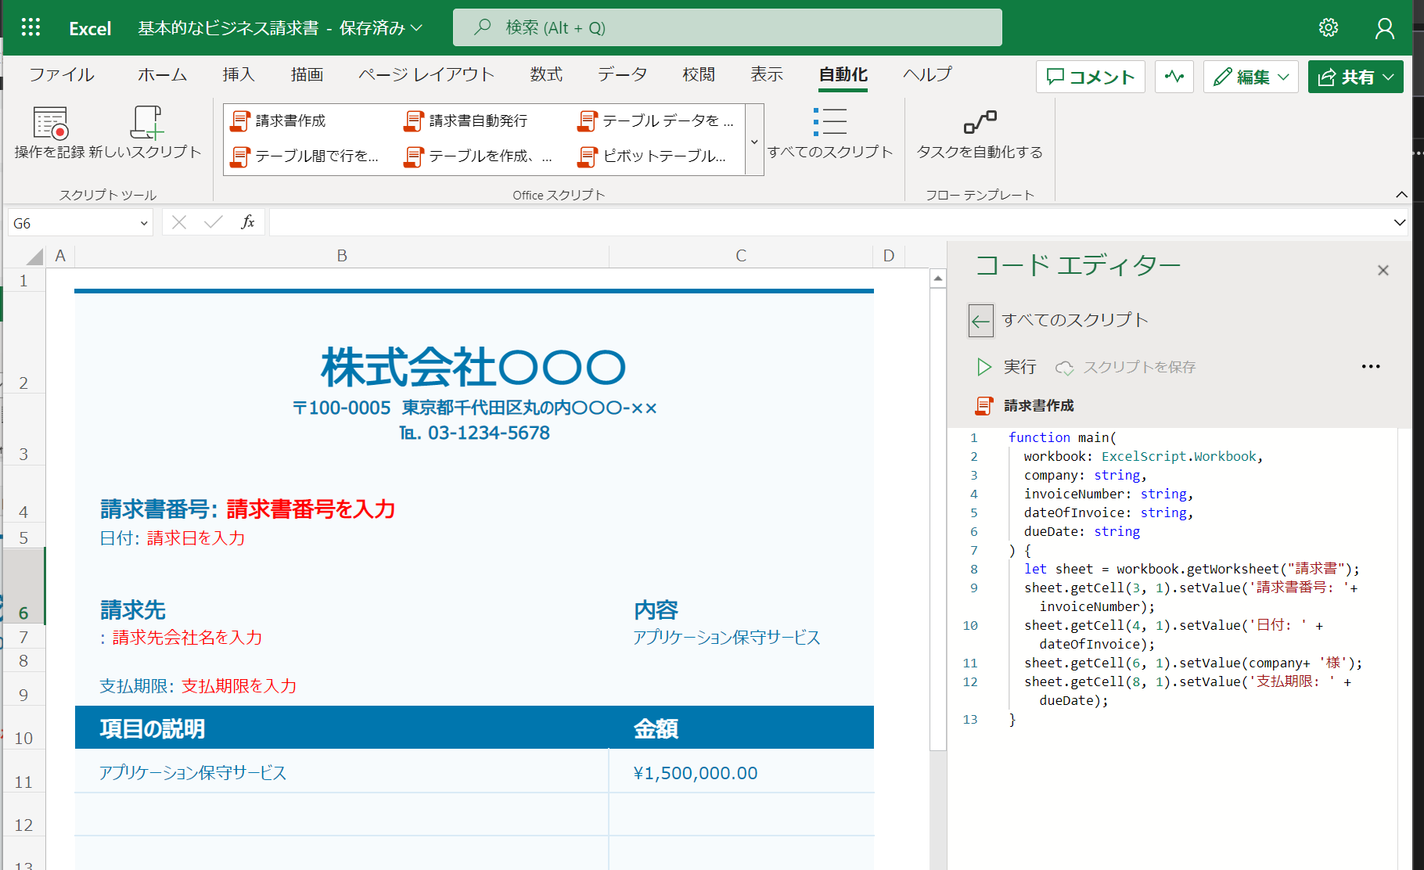This screenshot has height=870, width=1424.
Task: Select the 請求書自動発行 script
Action: [x=466, y=120]
